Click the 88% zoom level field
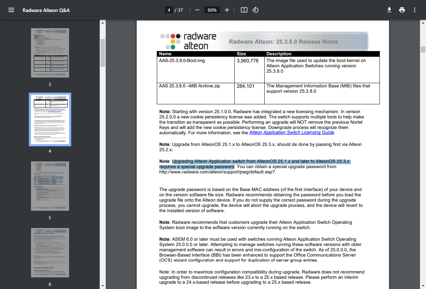Screen dimensions: 426x289 pyautogui.click(x=212, y=10)
